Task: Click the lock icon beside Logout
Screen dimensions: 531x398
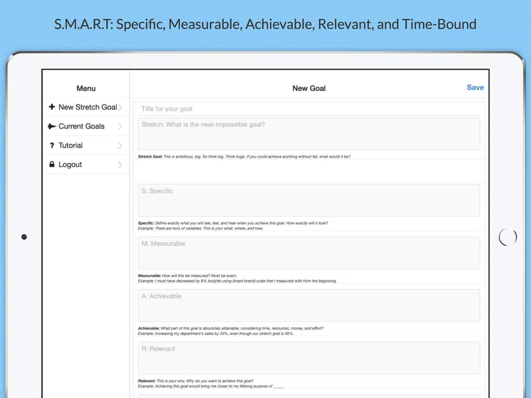Action: coord(52,164)
